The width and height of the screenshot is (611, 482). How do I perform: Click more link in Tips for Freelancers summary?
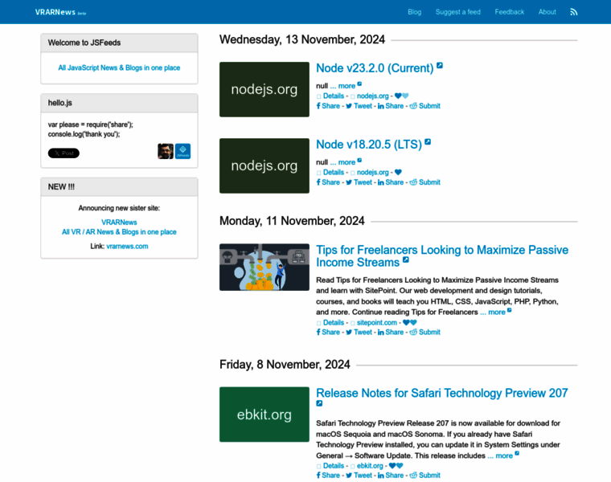tap(496, 312)
